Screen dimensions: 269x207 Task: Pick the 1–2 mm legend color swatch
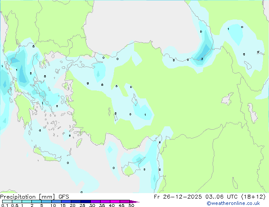coord(27,202)
